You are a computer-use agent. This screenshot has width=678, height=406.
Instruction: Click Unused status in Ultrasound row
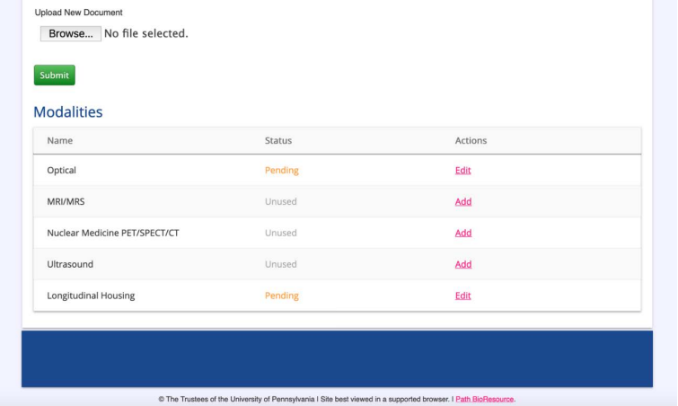(280, 265)
